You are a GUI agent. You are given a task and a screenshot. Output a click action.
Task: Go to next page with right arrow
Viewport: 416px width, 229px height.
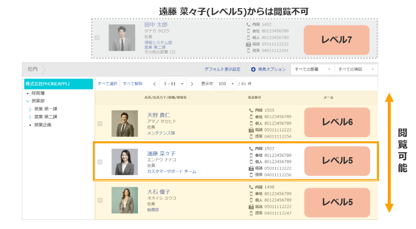[x=192, y=84]
